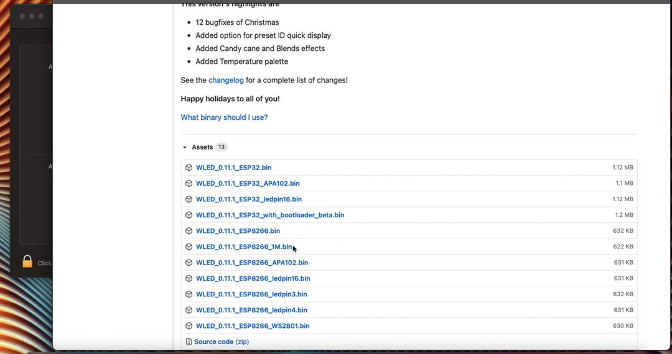The height and width of the screenshot is (354, 672).
Task: Download WLED_0.11.1_ESP8266_1M.bin file
Action: click(x=244, y=247)
